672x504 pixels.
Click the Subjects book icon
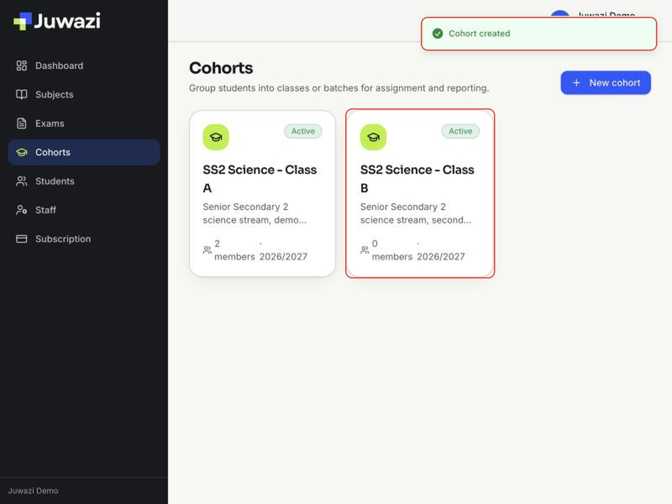[x=21, y=94]
